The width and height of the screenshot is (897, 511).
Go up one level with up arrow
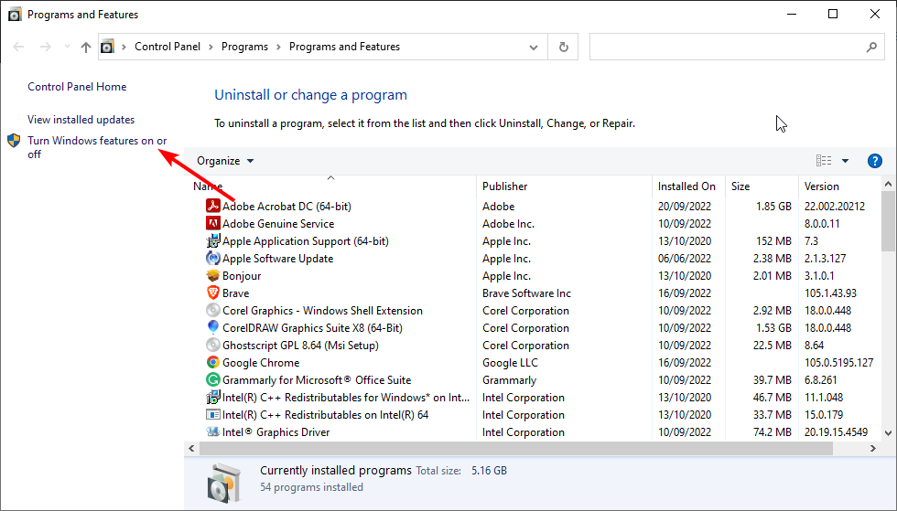pyautogui.click(x=86, y=47)
